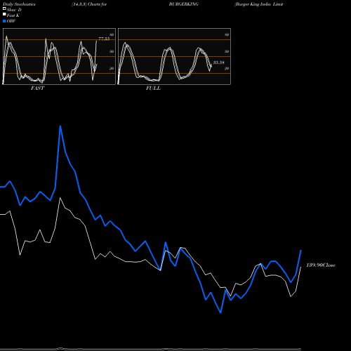Click the '(14,3,3) Charts for' title text
Image resolution: width=351 pixels, height=351 pixels.
coord(89,4)
